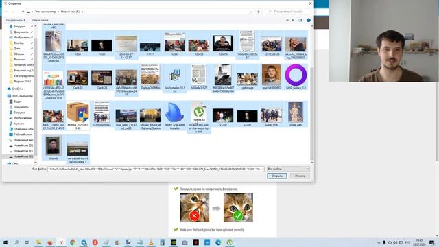Open the Видео folder in the sidebar

tap(18, 102)
